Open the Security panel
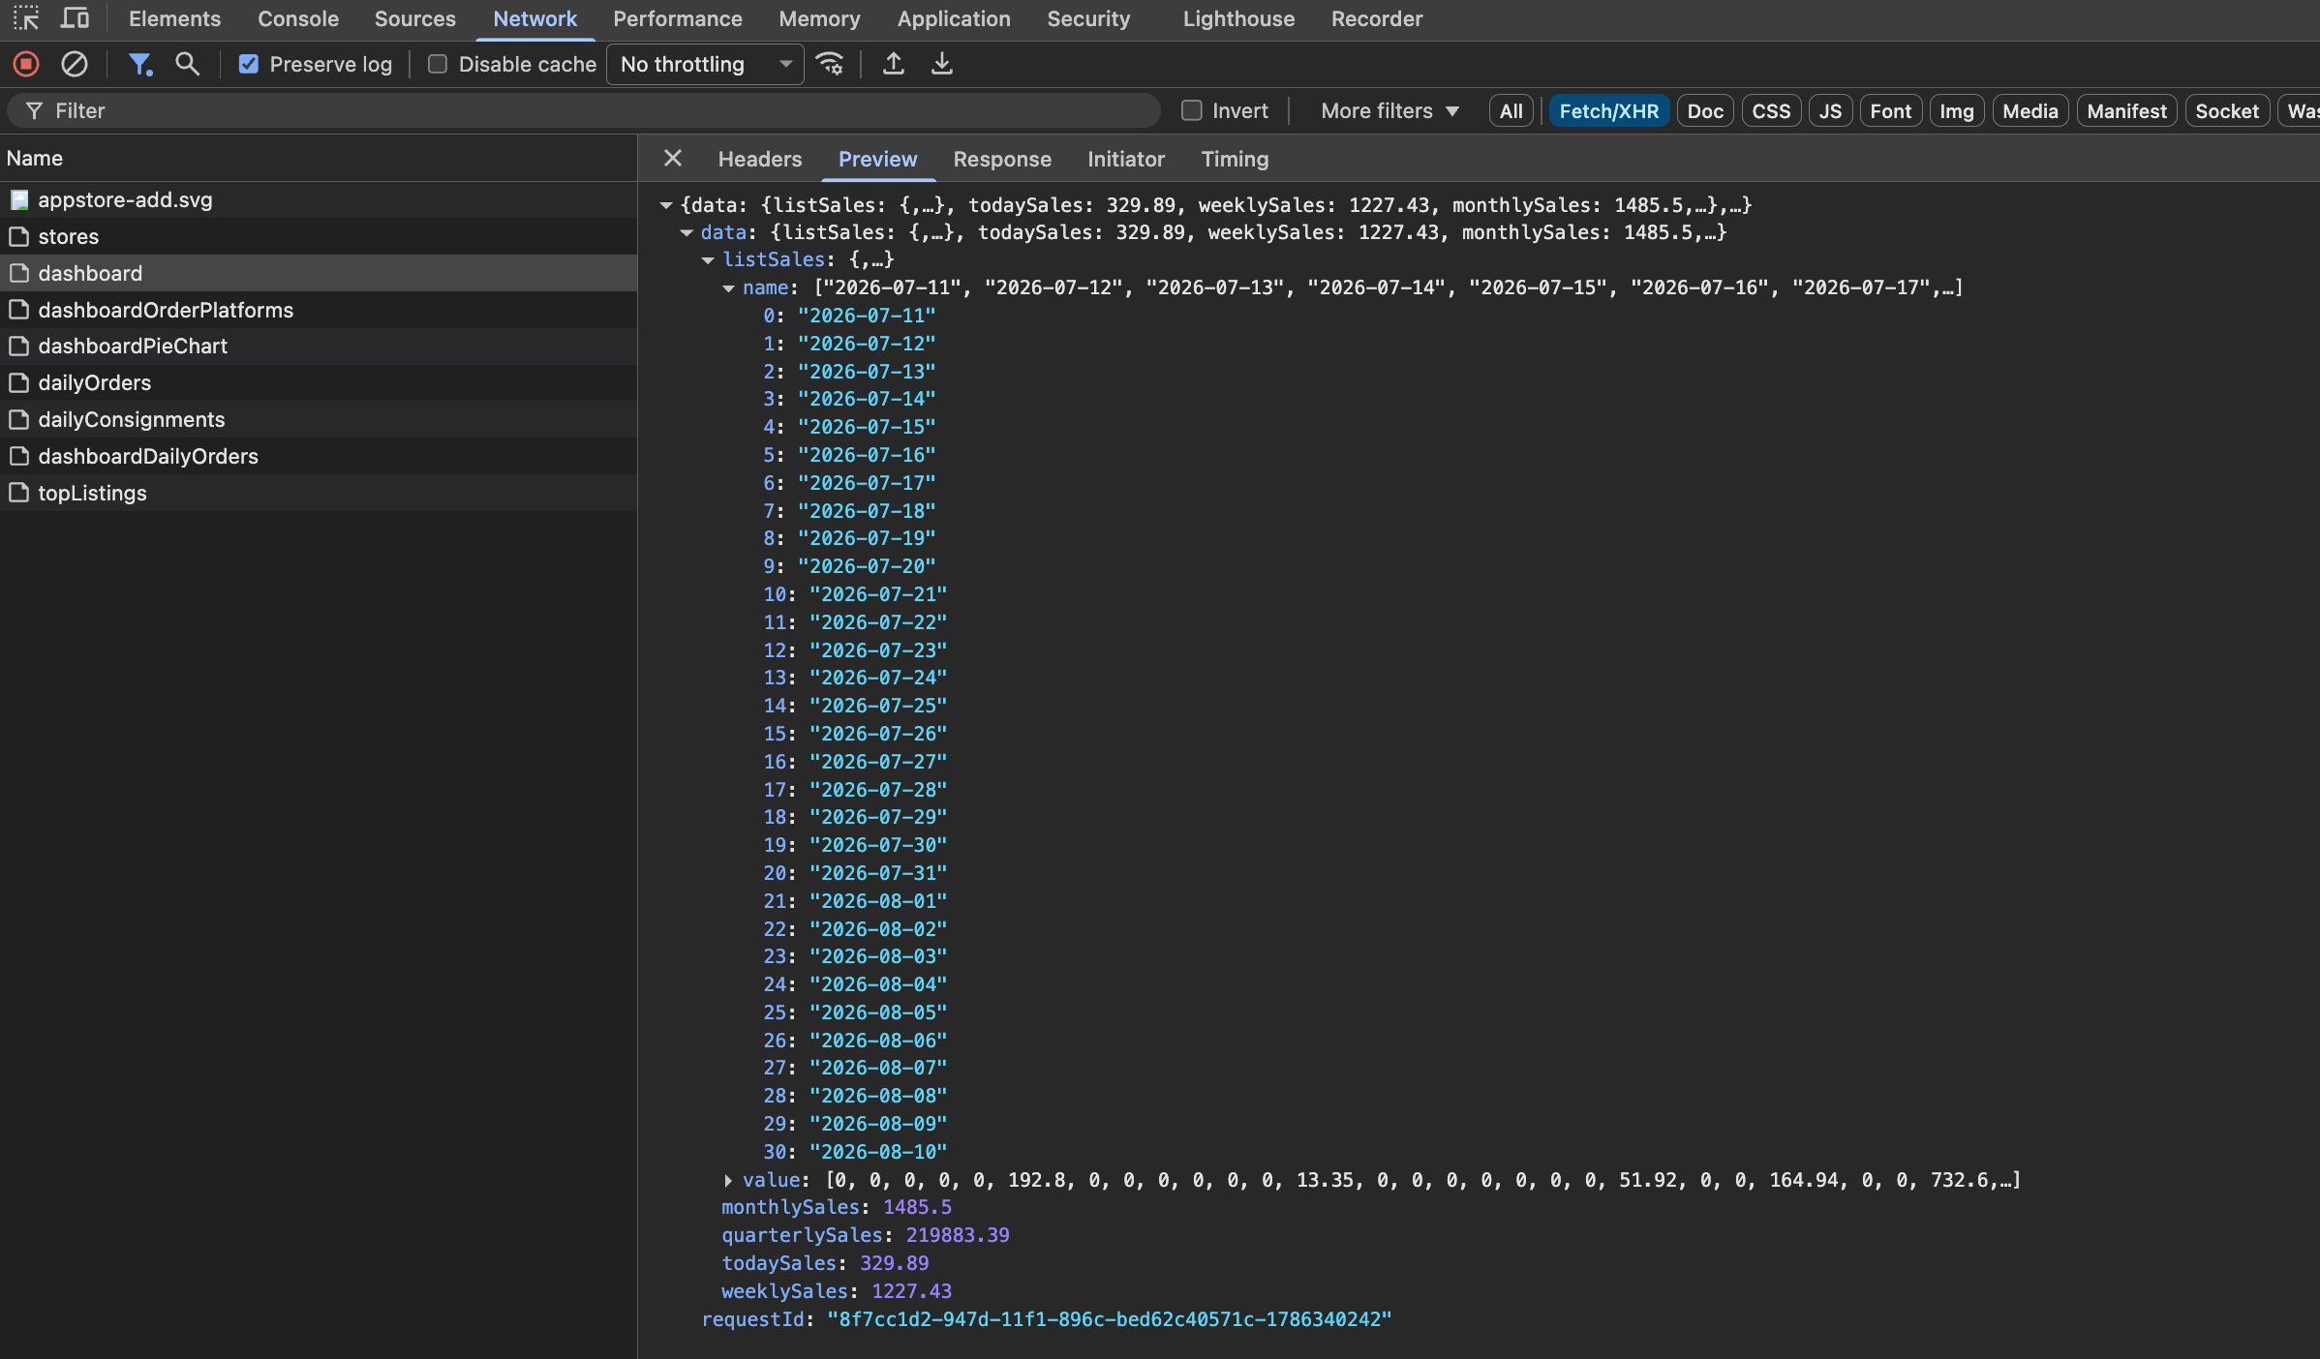 1088,18
